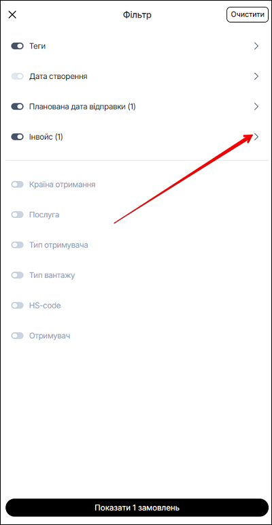Expand the Теги filter chevron

click(256, 46)
